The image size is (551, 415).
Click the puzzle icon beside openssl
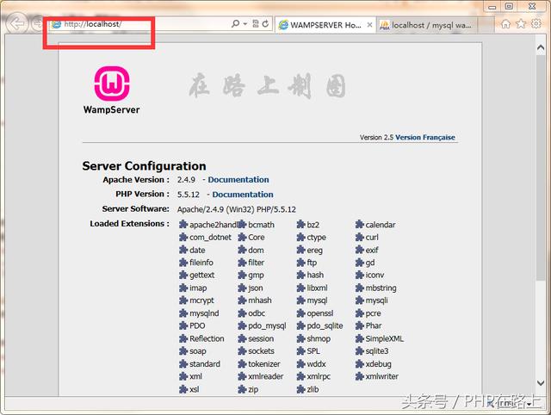tap(300, 313)
